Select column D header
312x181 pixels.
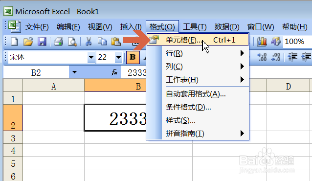click(x=289, y=86)
